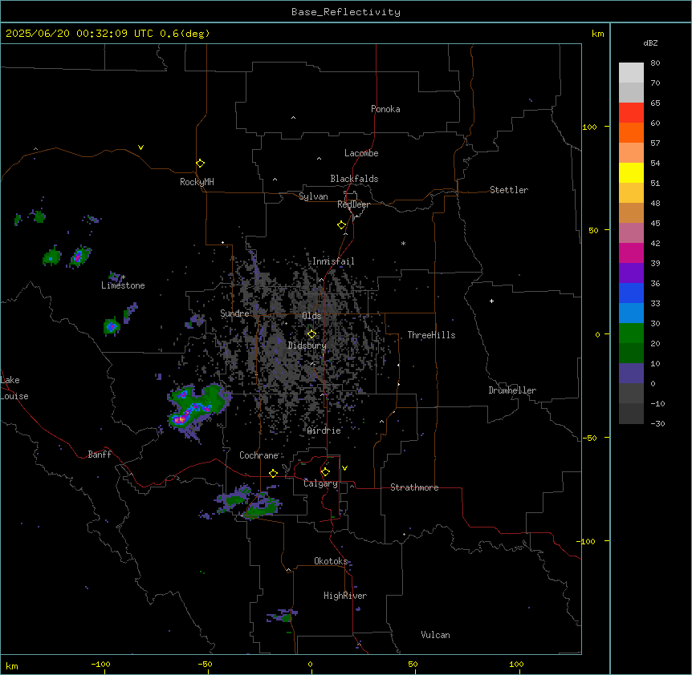The image size is (692, 675).
Task: Click the Lake Louise label
Action: [13, 388]
